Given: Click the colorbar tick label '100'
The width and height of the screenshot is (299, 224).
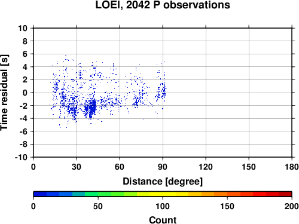Looking at the screenshot, I should (163, 206).
